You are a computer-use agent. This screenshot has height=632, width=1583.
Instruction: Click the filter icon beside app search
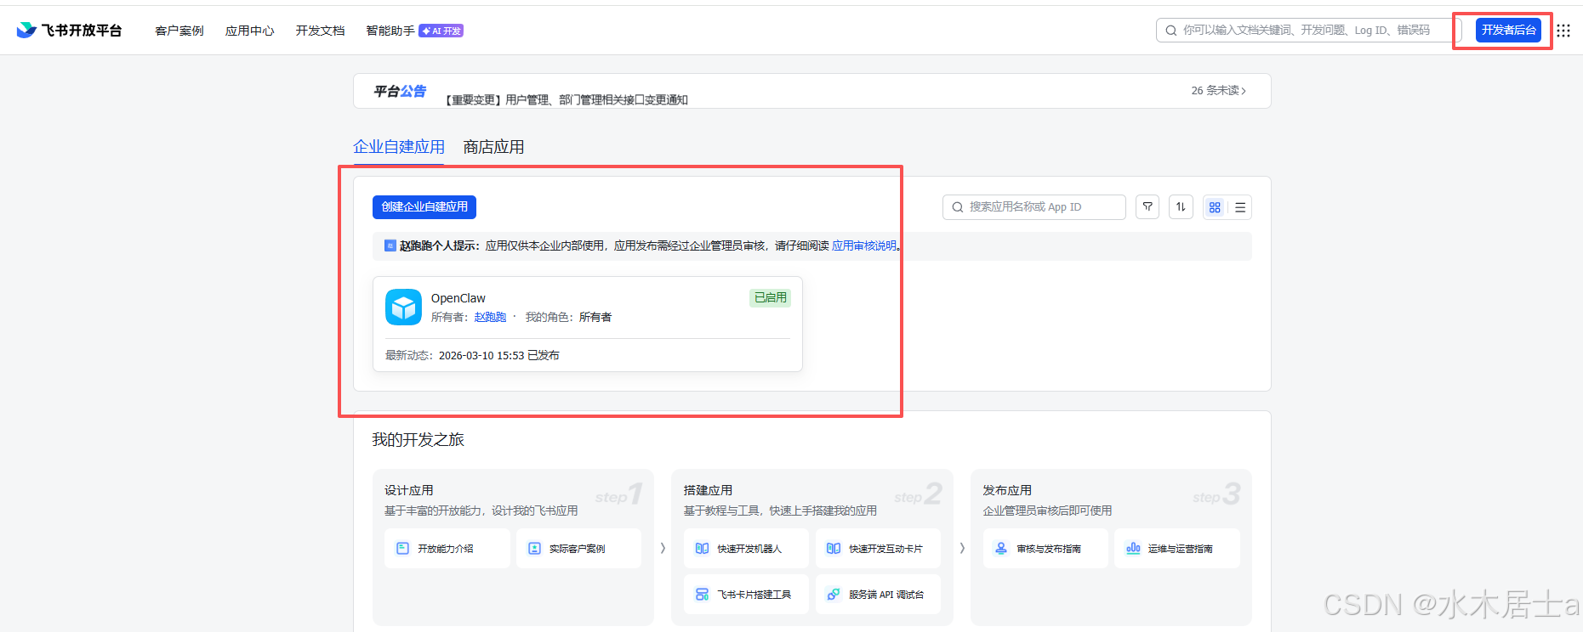pos(1147,207)
